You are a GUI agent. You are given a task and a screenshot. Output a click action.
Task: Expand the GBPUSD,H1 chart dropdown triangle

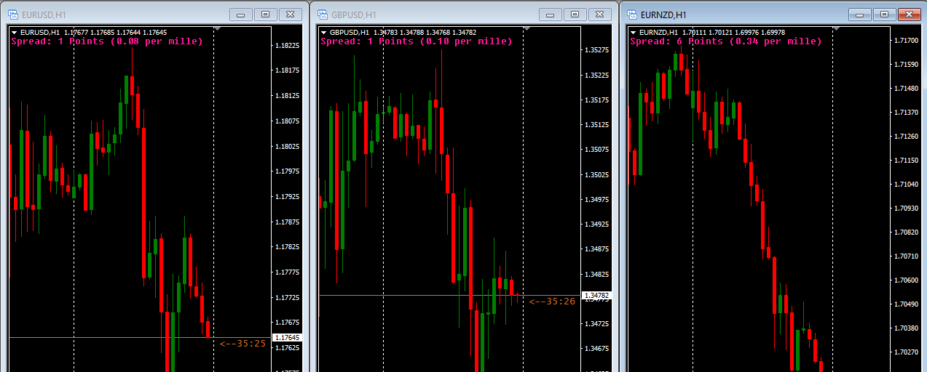coord(324,33)
